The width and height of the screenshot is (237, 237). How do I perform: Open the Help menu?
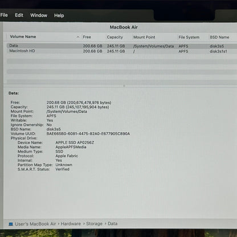pos(59,15)
